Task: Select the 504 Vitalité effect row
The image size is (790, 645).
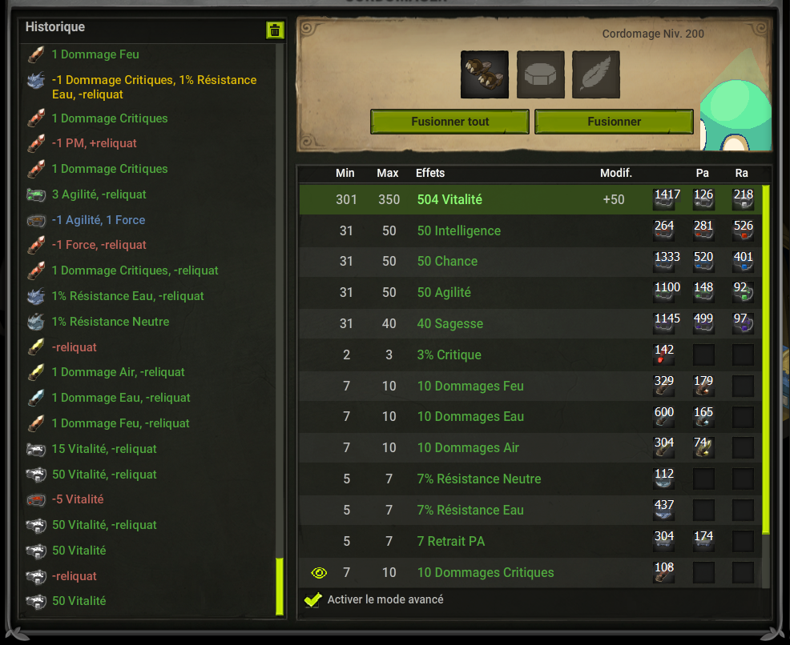Action: pyautogui.click(x=530, y=199)
